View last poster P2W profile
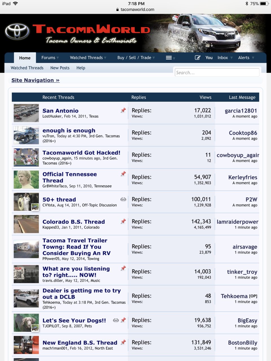 [251, 199]
